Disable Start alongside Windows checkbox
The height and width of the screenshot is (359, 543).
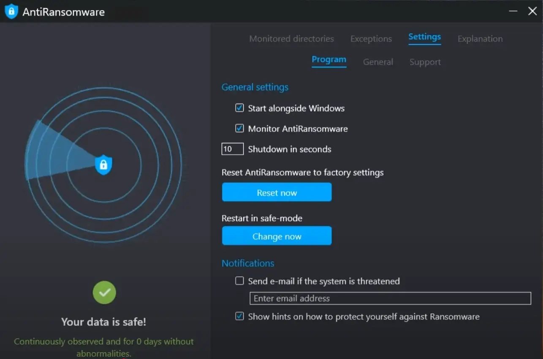pyautogui.click(x=239, y=108)
